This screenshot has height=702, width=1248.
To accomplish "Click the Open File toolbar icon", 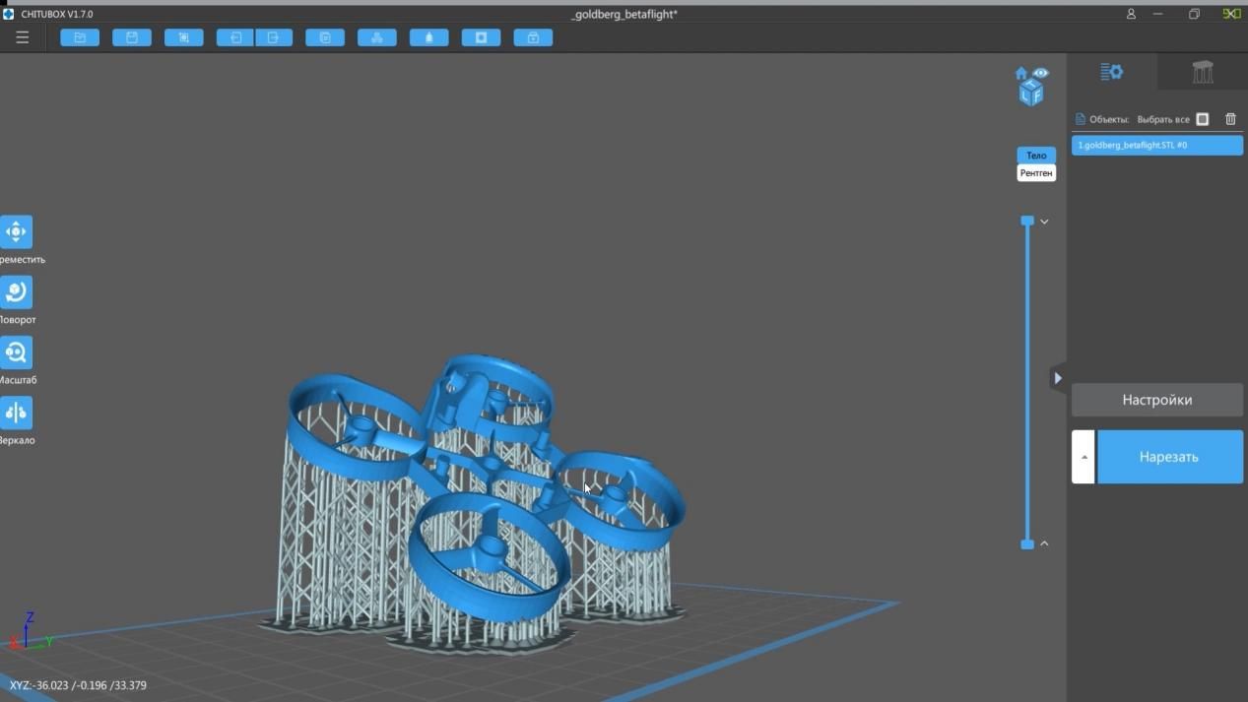I will pos(80,37).
